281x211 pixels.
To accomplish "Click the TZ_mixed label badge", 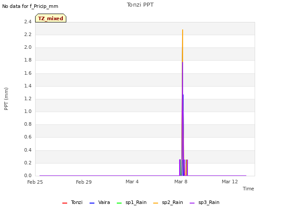I will pyautogui.click(x=51, y=18).
